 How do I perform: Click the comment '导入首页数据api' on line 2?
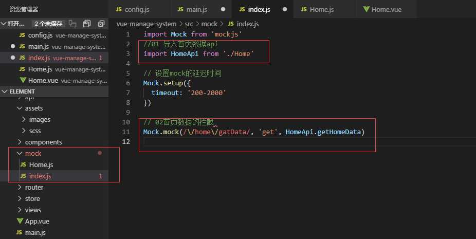coord(190,44)
